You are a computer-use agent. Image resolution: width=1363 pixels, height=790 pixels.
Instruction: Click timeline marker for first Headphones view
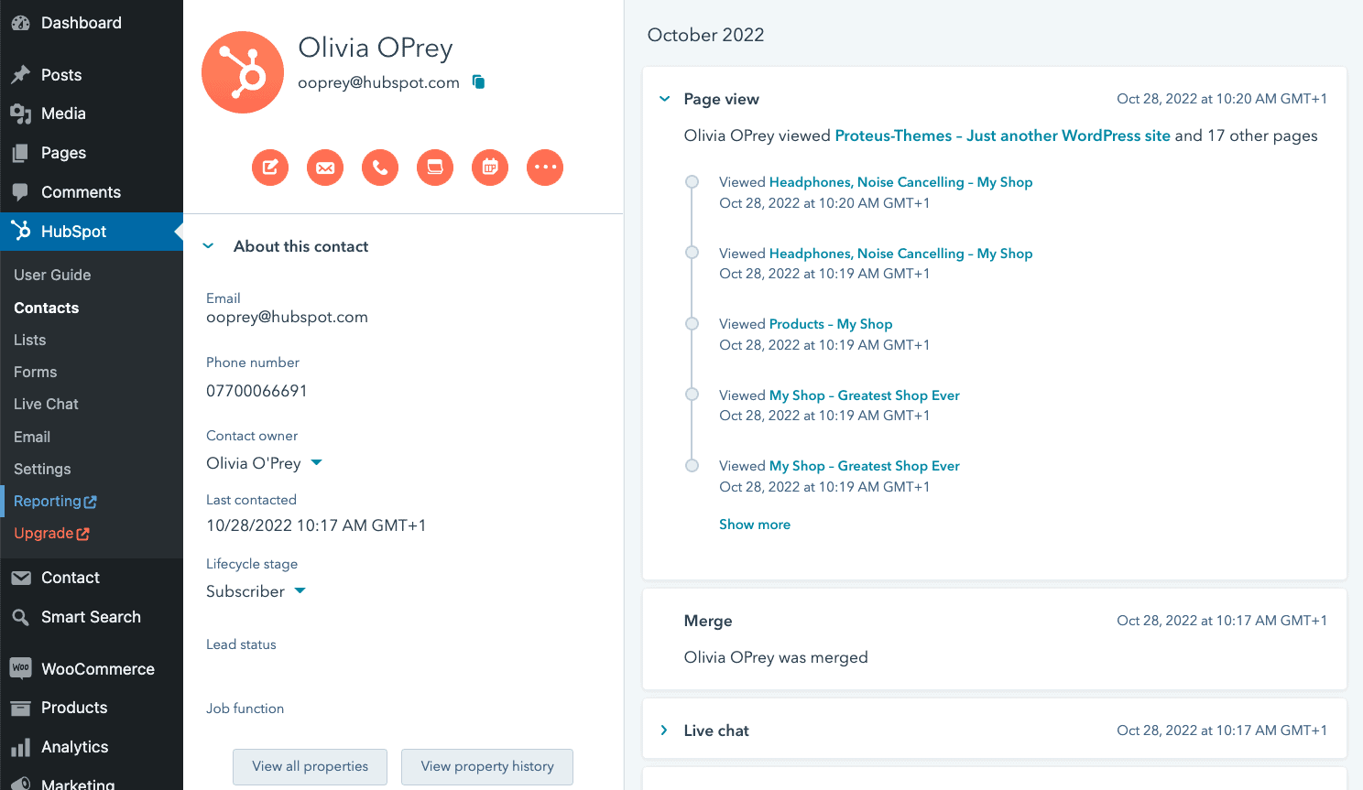pyautogui.click(x=692, y=181)
